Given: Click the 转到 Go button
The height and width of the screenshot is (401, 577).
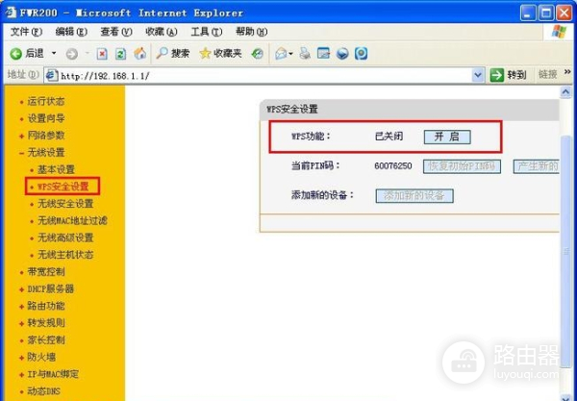Looking at the screenshot, I should point(509,75).
